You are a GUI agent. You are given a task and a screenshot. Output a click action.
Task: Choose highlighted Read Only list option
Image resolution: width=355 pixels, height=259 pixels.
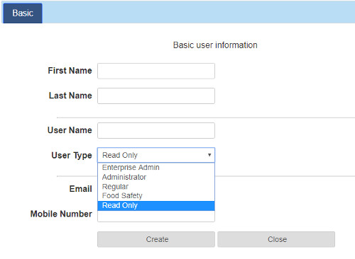[156, 206]
